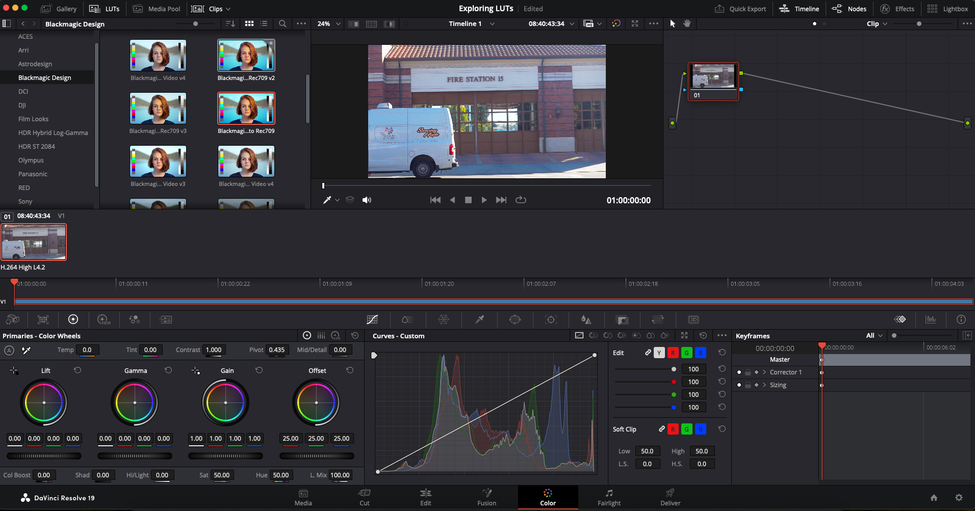
Task: Open the LUT sort order menu
Action: (x=230, y=23)
